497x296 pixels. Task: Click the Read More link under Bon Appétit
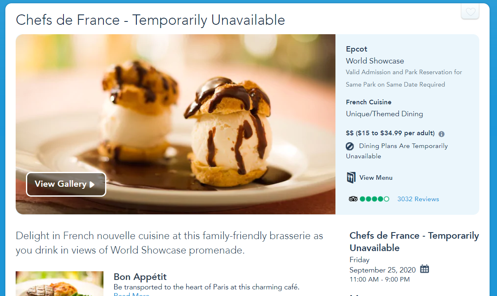tap(131, 294)
